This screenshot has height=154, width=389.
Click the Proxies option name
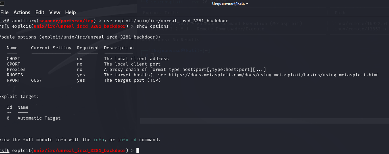[16, 70]
